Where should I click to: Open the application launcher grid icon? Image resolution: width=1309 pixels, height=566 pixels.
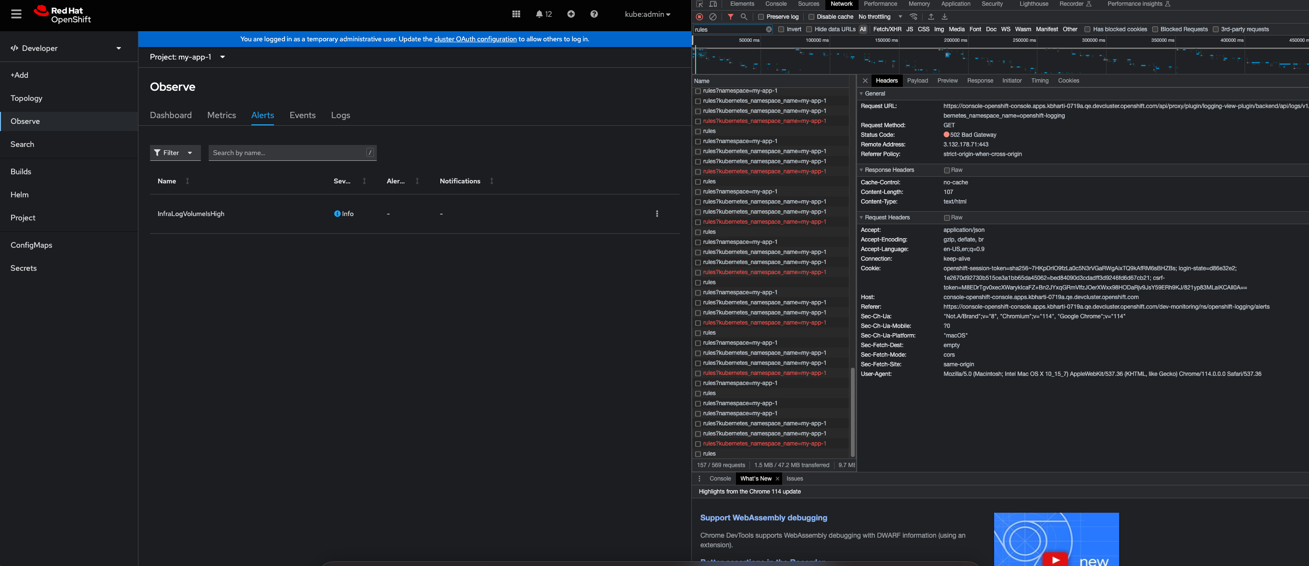516,14
